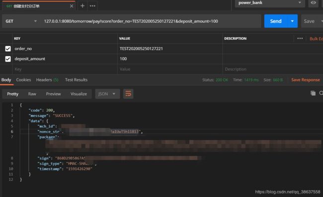Toggle line wrap icon

(128, 94)
